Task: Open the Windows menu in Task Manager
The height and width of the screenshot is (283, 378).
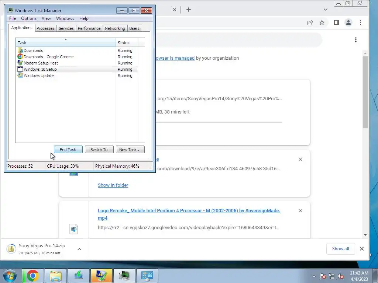Action: [65, 18]
